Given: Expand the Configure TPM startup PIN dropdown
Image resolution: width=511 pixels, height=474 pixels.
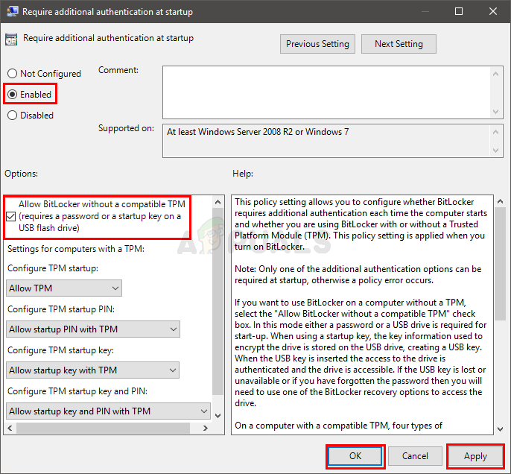Looking at the screenshot, I should point(93,329).
